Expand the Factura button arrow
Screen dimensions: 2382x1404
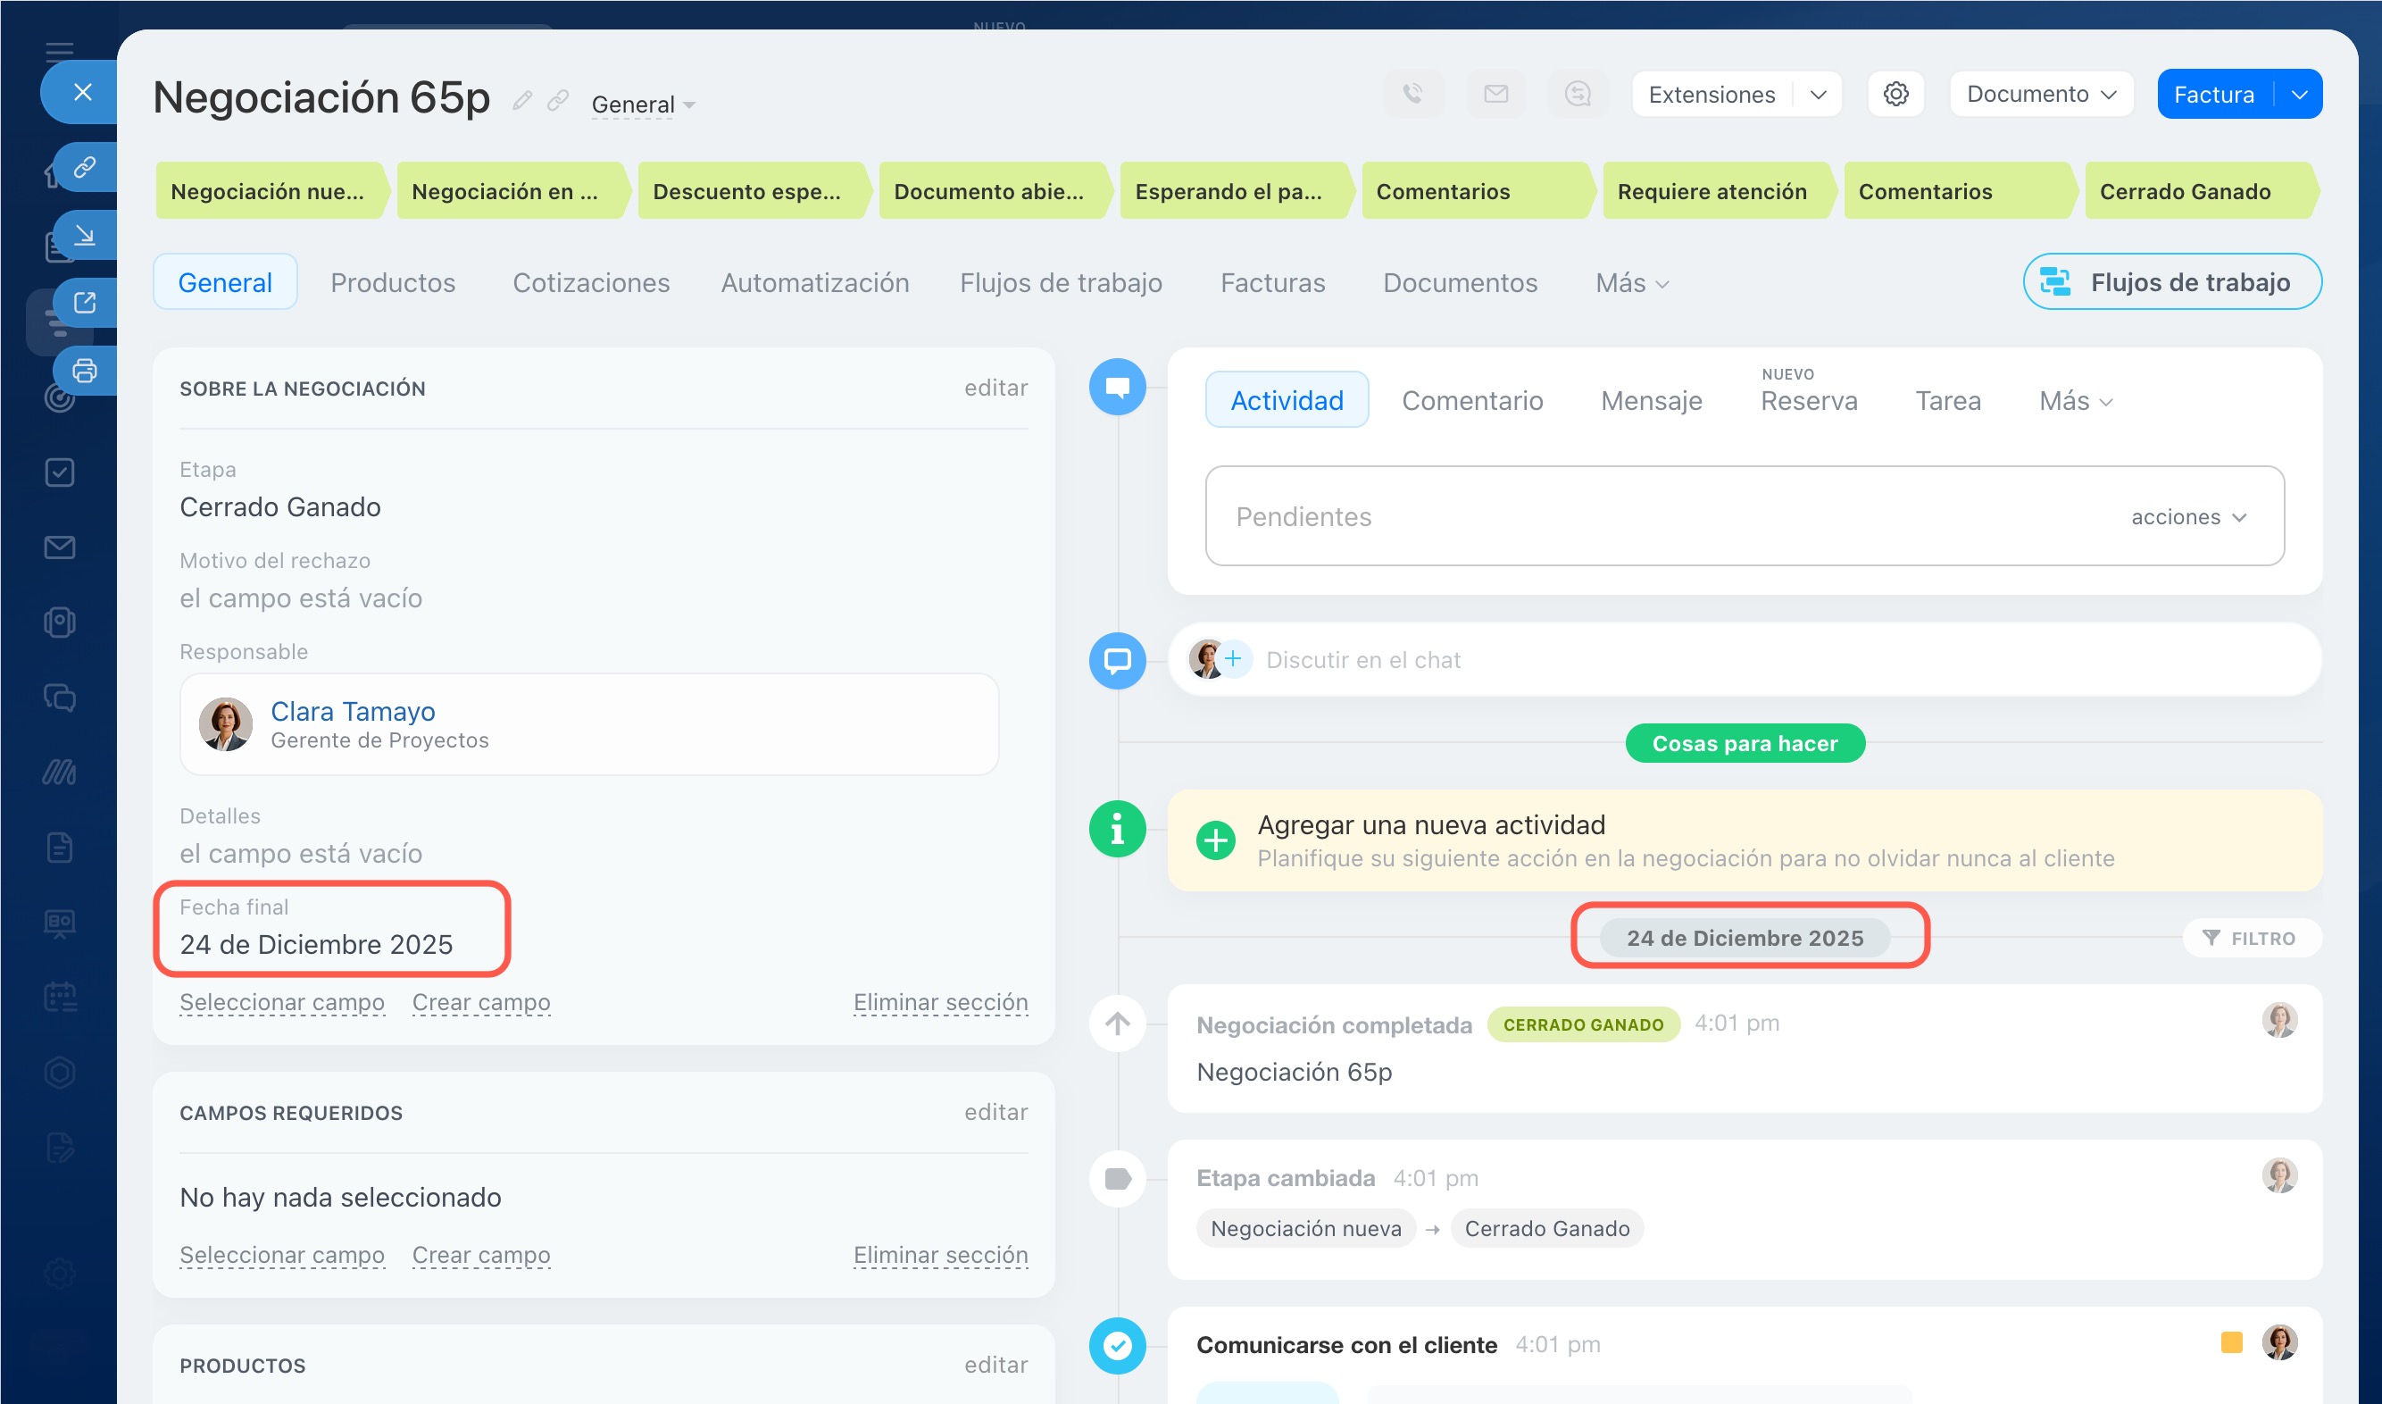click(2299, 95)
